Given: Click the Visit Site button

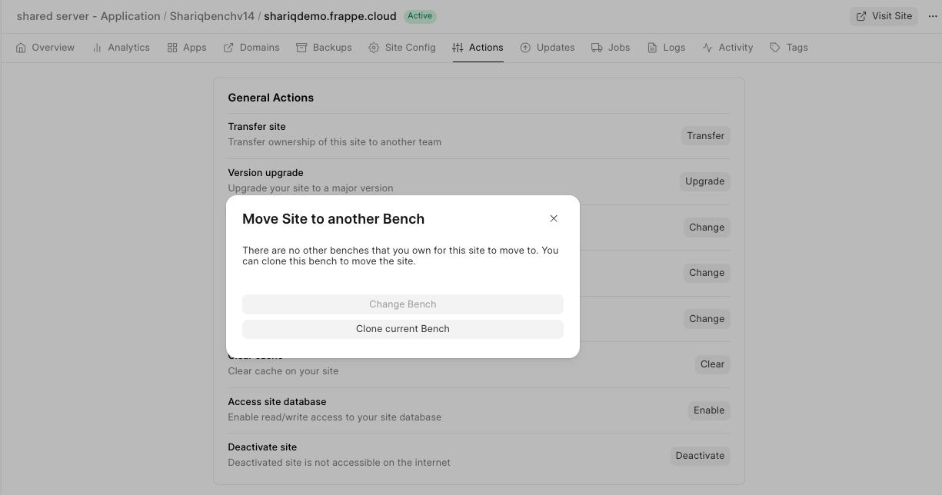Looking at the screenshot, I should [x=884, y=16].
